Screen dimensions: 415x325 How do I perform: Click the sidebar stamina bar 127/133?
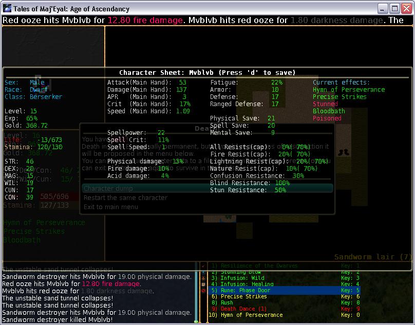(59, 205)
